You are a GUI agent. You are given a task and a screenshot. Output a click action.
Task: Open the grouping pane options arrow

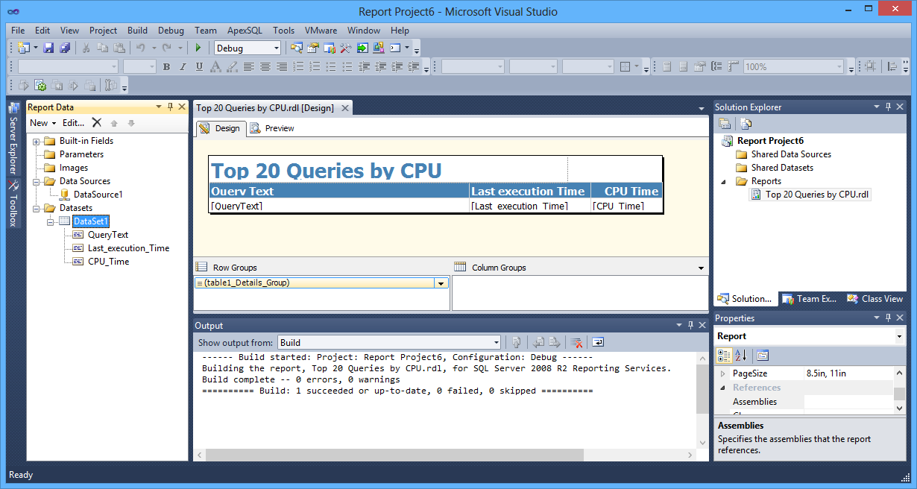(701, 268)
